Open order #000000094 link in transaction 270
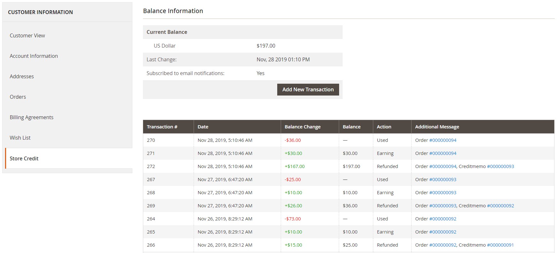 pos(443,140)
